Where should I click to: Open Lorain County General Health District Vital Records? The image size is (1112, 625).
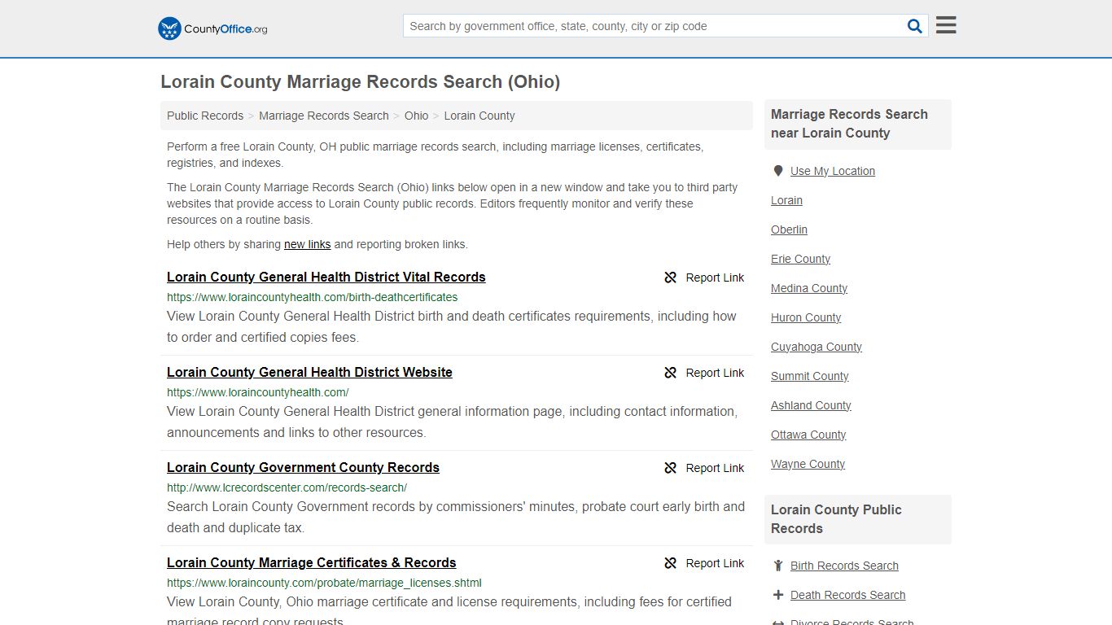coord(326,277)
